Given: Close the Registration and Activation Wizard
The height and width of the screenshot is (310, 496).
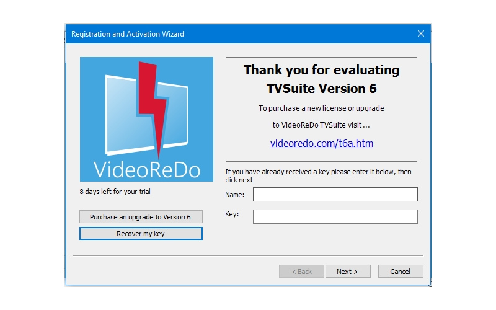Looking at the screenshot, I should coord(421,33).
